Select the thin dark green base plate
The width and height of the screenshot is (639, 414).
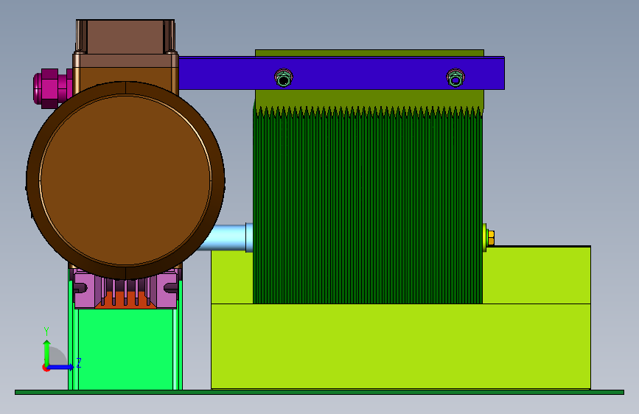[320, 393]
